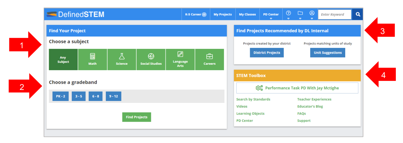
Task: Open the PD Center toolbox link
Action: tap(245, 121)
